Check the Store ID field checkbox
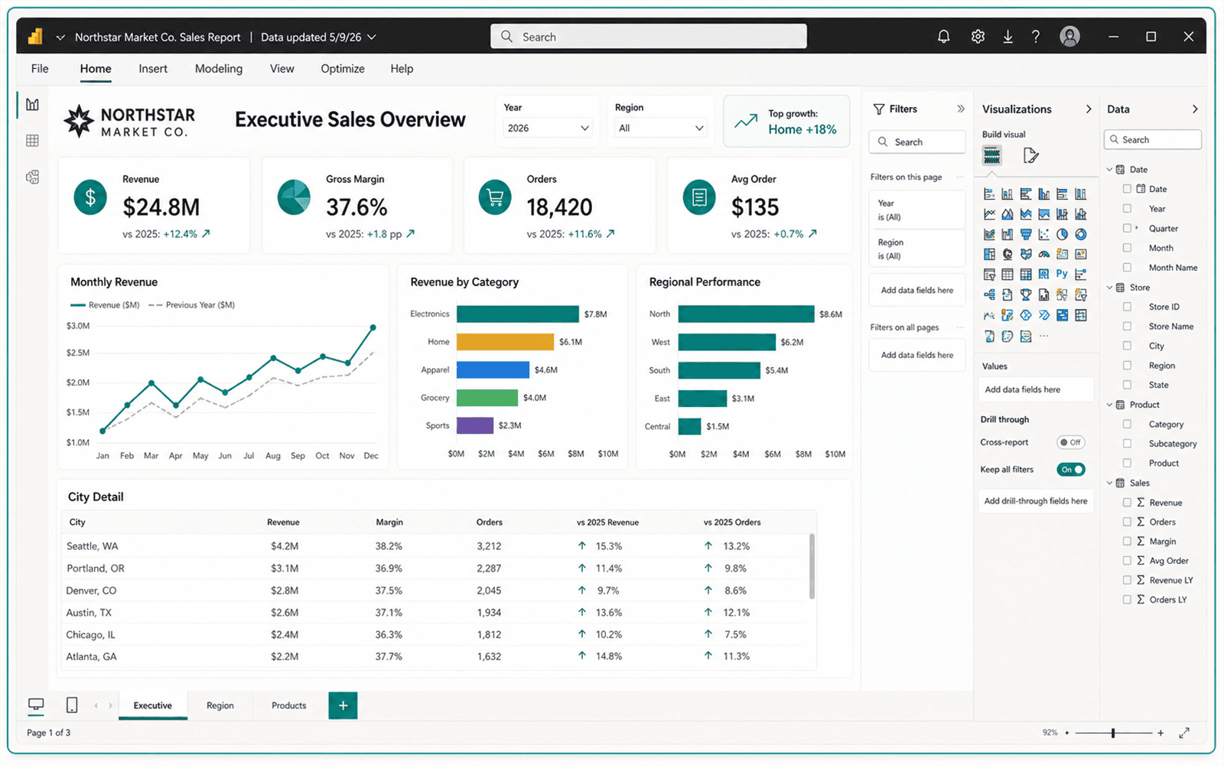Image resolution: width=1224 pixels, height=765 pixels. pos(1127,307)
